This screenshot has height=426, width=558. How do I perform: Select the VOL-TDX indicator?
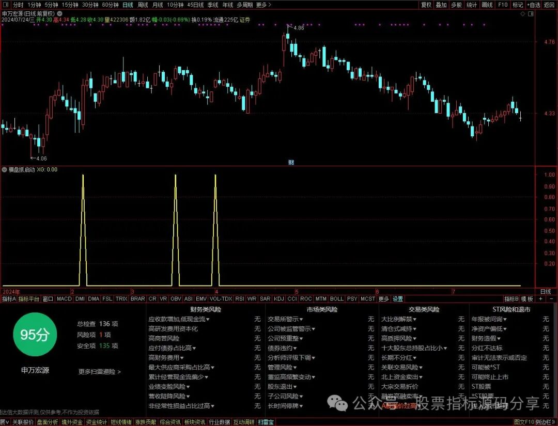[x=221, y=299]
